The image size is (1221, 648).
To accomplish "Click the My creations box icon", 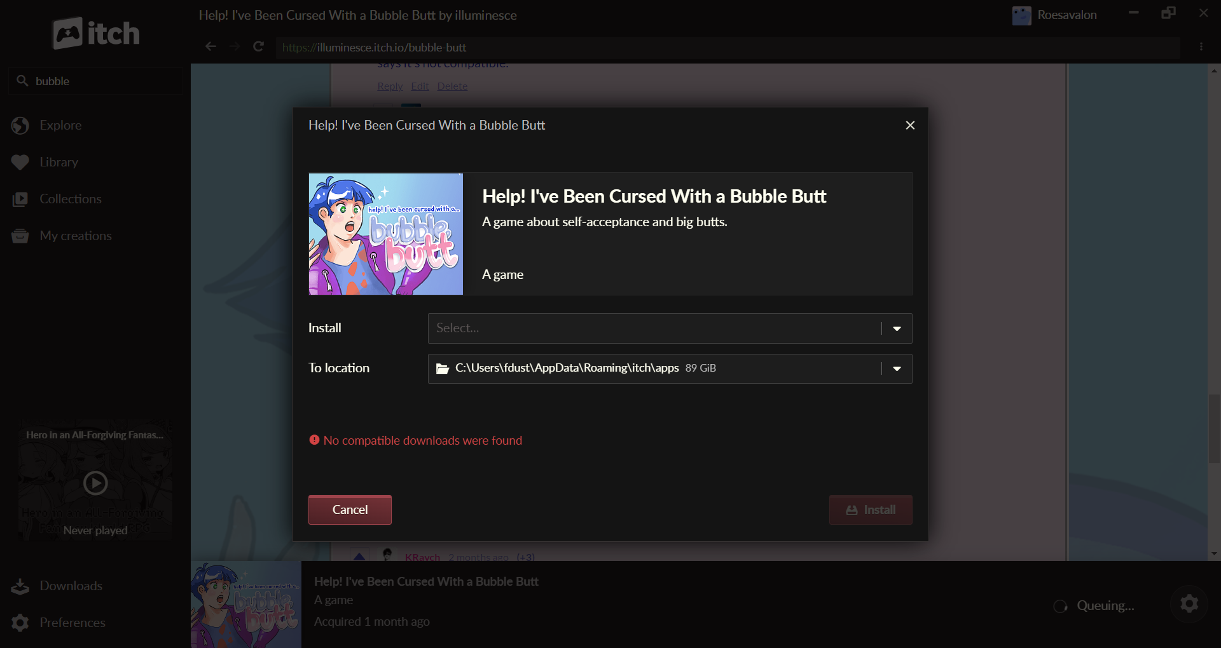I will [x=20, y=236].
